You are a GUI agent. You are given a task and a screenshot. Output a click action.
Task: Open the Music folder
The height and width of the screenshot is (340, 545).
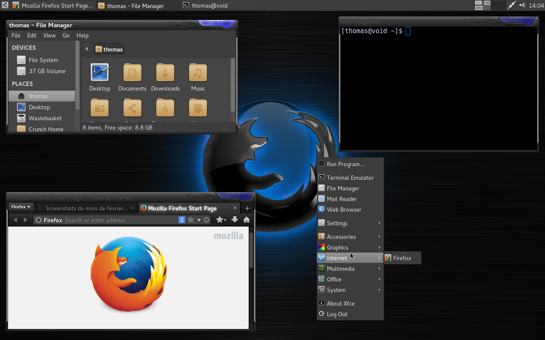point(198,76)
